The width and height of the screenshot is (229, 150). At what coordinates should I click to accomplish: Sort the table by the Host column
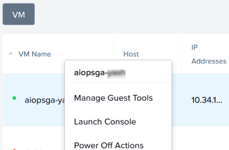[131, 54]
